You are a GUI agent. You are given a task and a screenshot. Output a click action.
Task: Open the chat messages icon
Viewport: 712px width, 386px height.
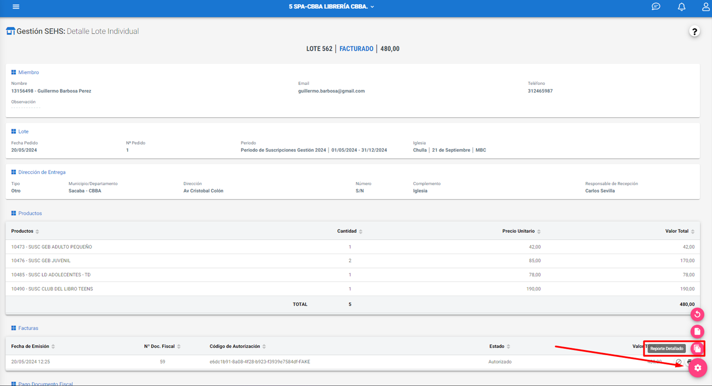click(656, 7)
